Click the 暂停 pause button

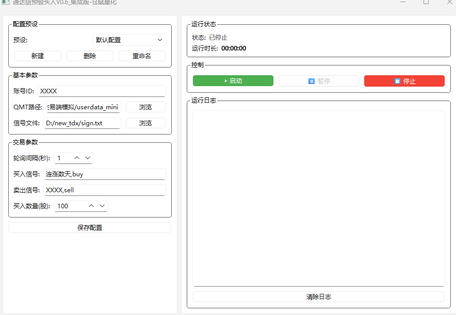pos(318,81)
